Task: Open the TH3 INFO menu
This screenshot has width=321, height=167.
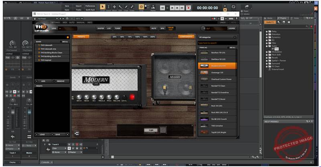Action: tap(89, 22)
